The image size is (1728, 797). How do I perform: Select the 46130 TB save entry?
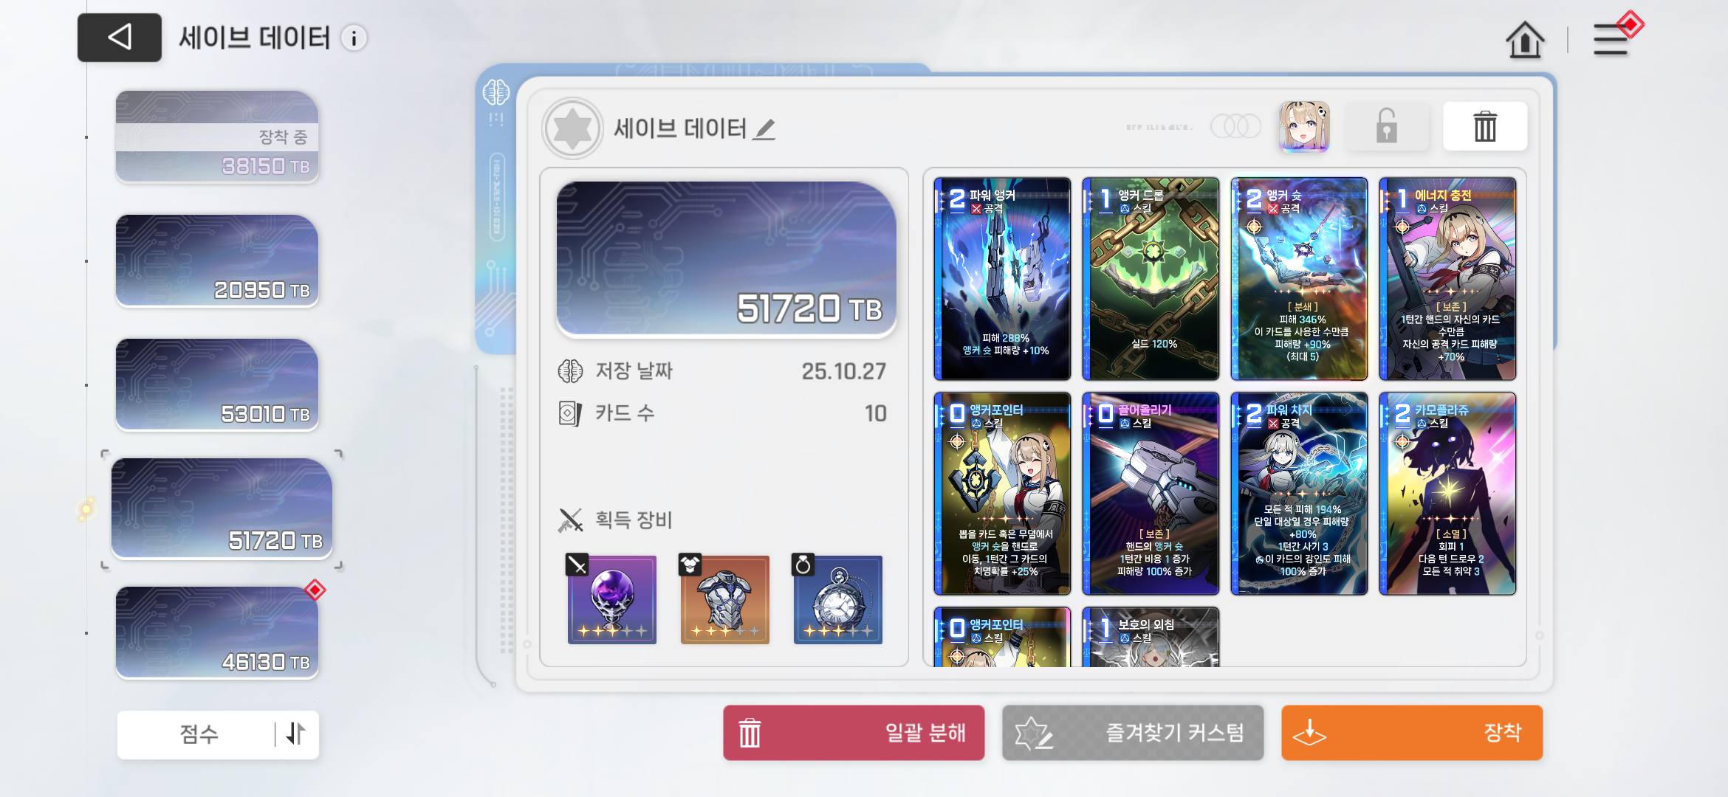(x=217, y=632)
